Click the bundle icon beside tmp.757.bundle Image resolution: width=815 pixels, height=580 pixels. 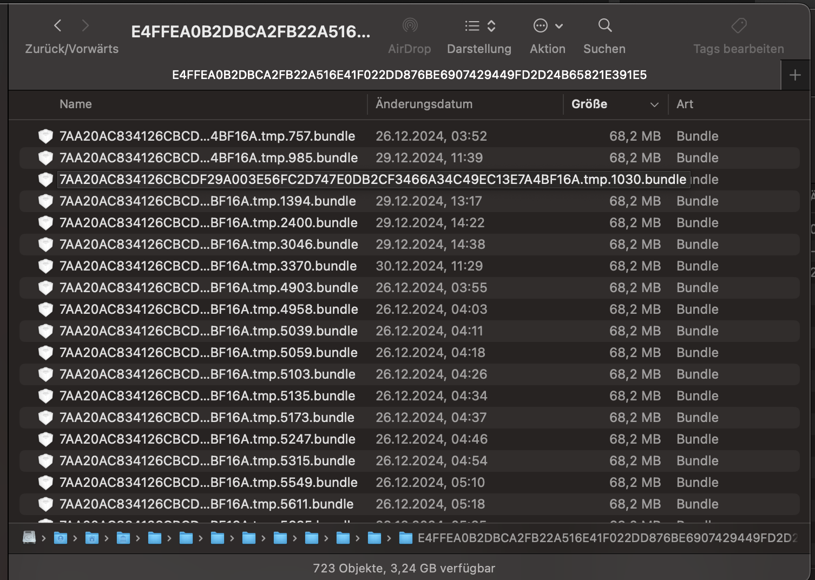[x=45, y=136]
